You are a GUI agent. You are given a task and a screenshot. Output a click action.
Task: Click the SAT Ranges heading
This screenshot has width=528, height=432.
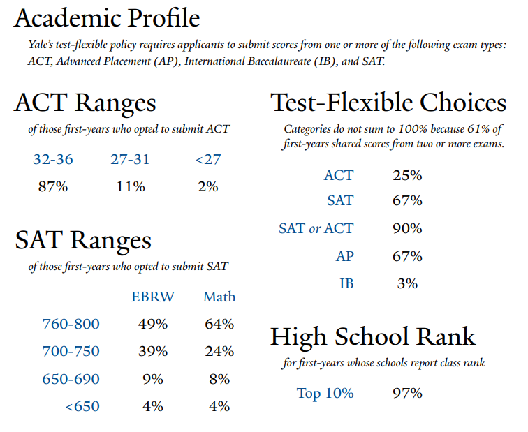[x=83, y=241]
